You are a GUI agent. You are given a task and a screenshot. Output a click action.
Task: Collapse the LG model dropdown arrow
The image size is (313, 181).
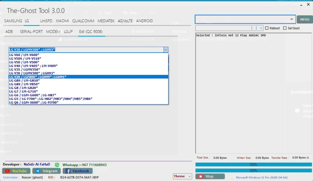[166, 50]
